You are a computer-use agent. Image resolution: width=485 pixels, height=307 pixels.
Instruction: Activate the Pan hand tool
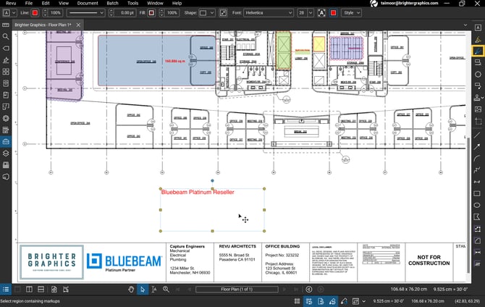131,290
